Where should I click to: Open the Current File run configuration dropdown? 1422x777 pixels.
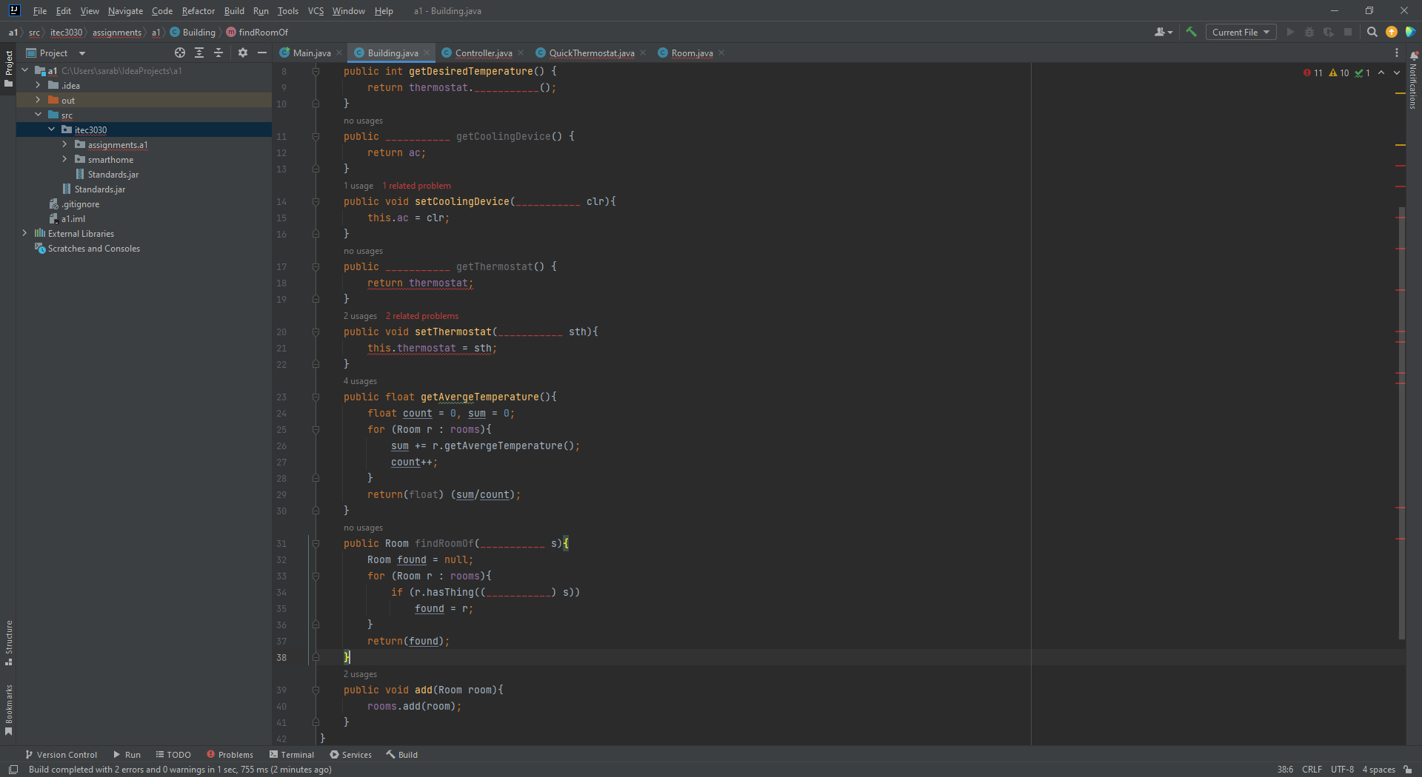pos(1241,32)
